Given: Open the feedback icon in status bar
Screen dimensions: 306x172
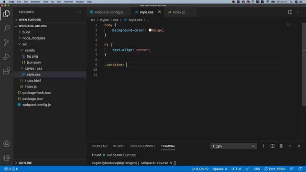Looking at the screenshot, I should point(292,169).
